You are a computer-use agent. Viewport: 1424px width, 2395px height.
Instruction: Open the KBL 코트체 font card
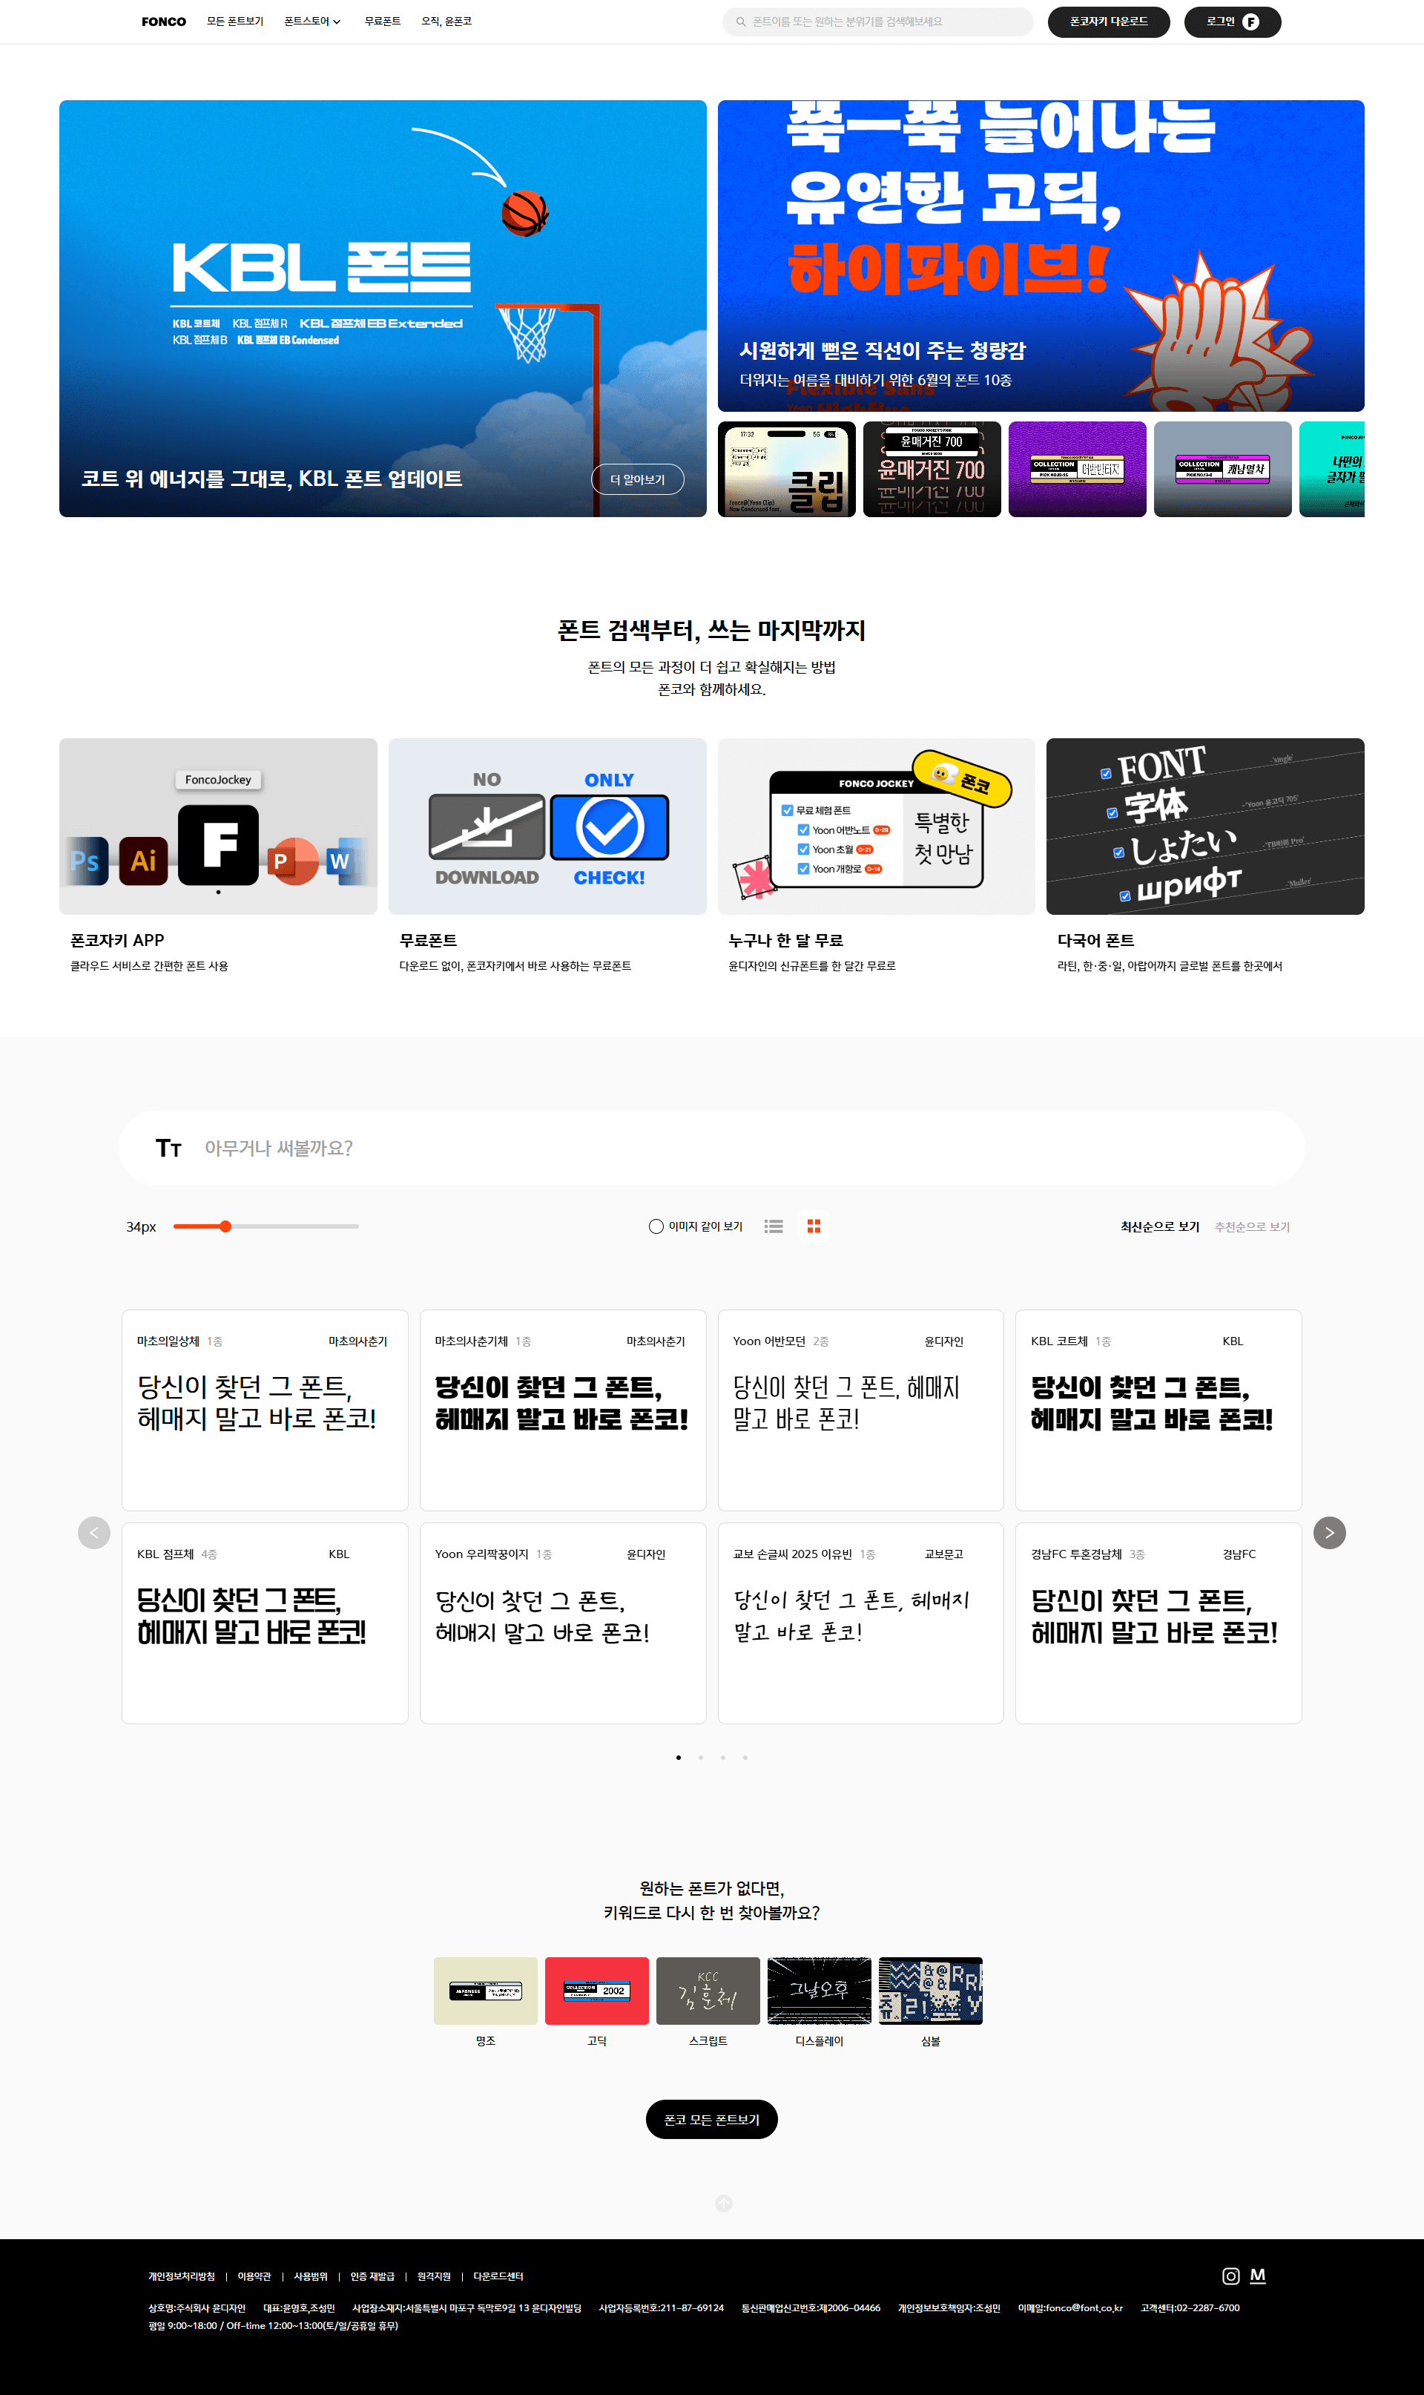tap(1158, 1409)
